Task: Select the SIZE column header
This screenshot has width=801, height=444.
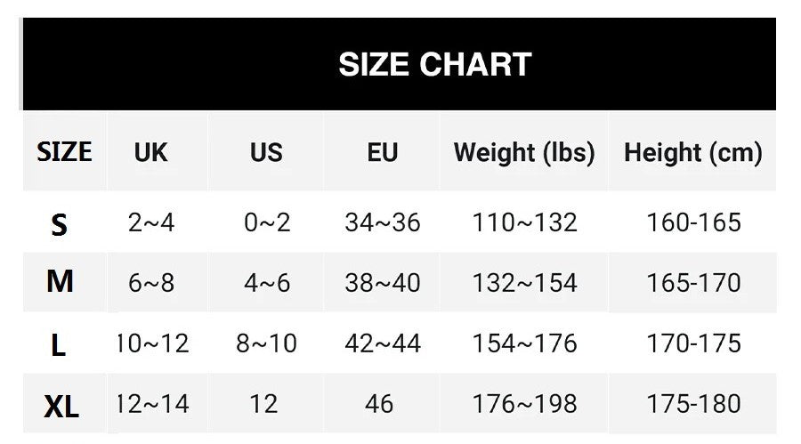Action: tap(64, 152)
